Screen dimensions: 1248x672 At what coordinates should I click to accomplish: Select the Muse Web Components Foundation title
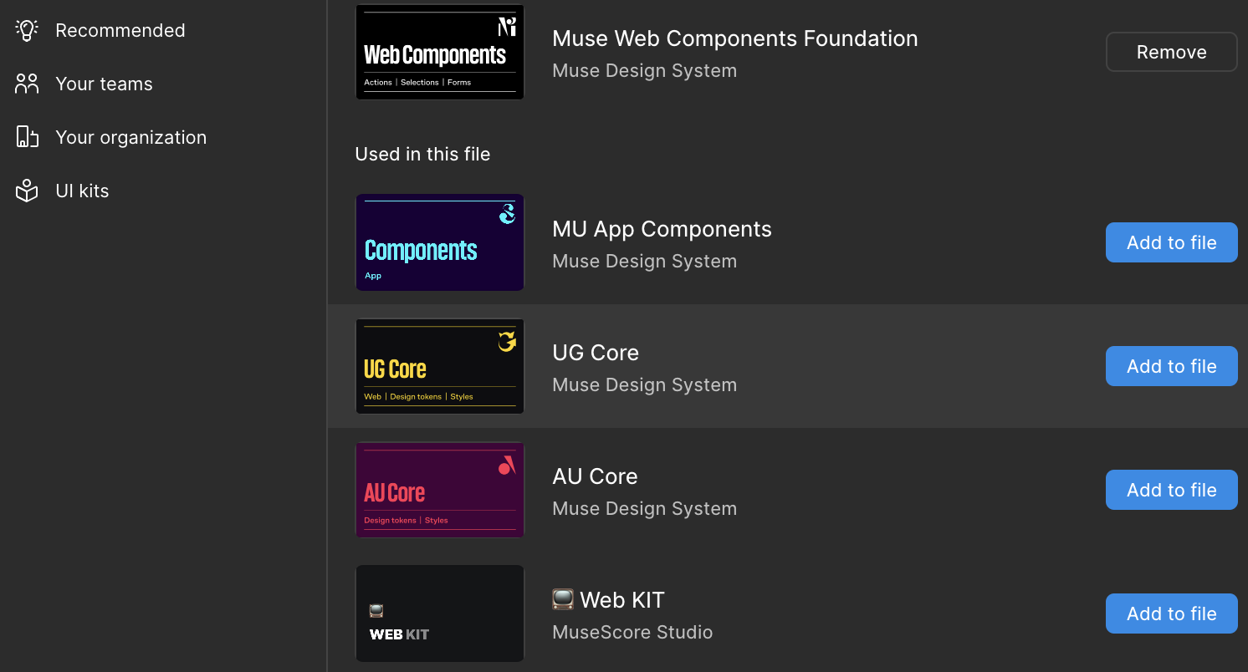pos(734,38)
